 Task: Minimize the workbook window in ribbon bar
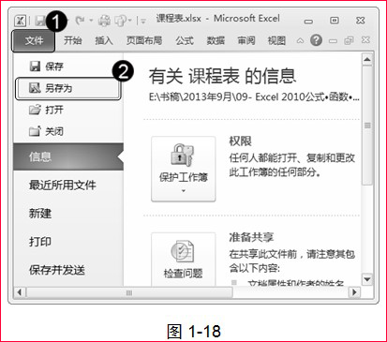pyautogui.click(x=333, y=41)
